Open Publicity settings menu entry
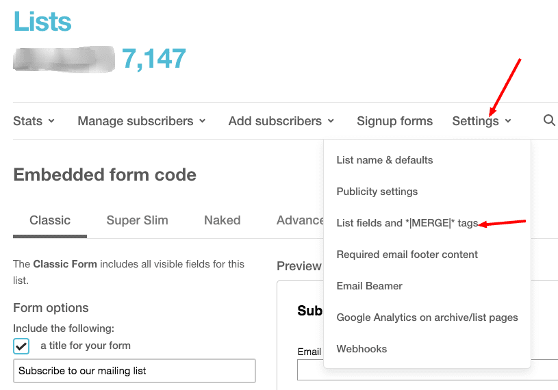This screenshot has width=558, height=390. [377, 192]
